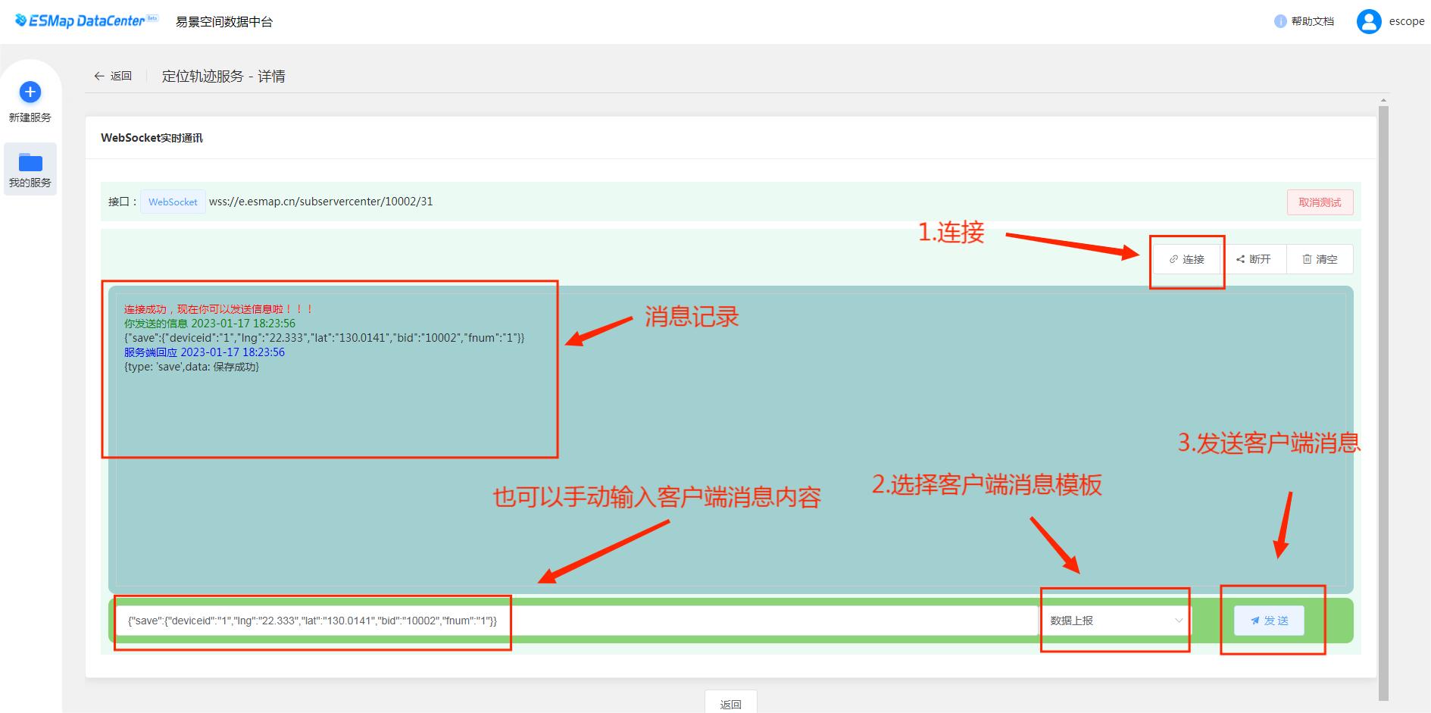Click the blue plus New Service icon
This screenshot has height=713, width=1431.
(x=30, y=92)
